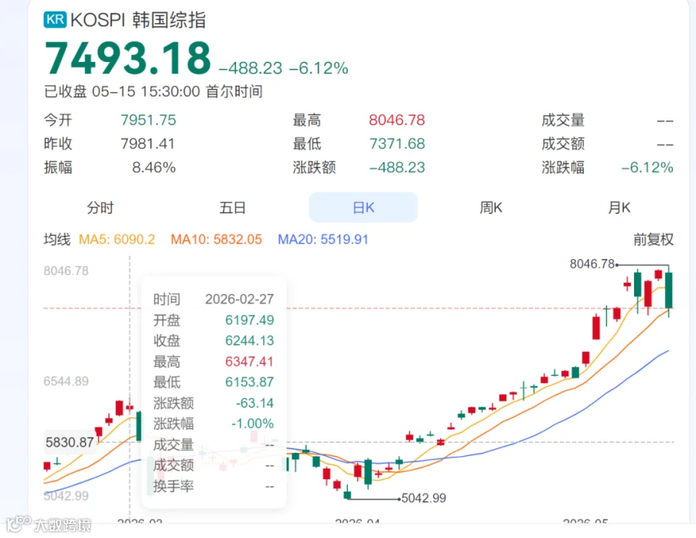
Task: Click the tooltip 收盘 value 6244.13
Action: 250,341
